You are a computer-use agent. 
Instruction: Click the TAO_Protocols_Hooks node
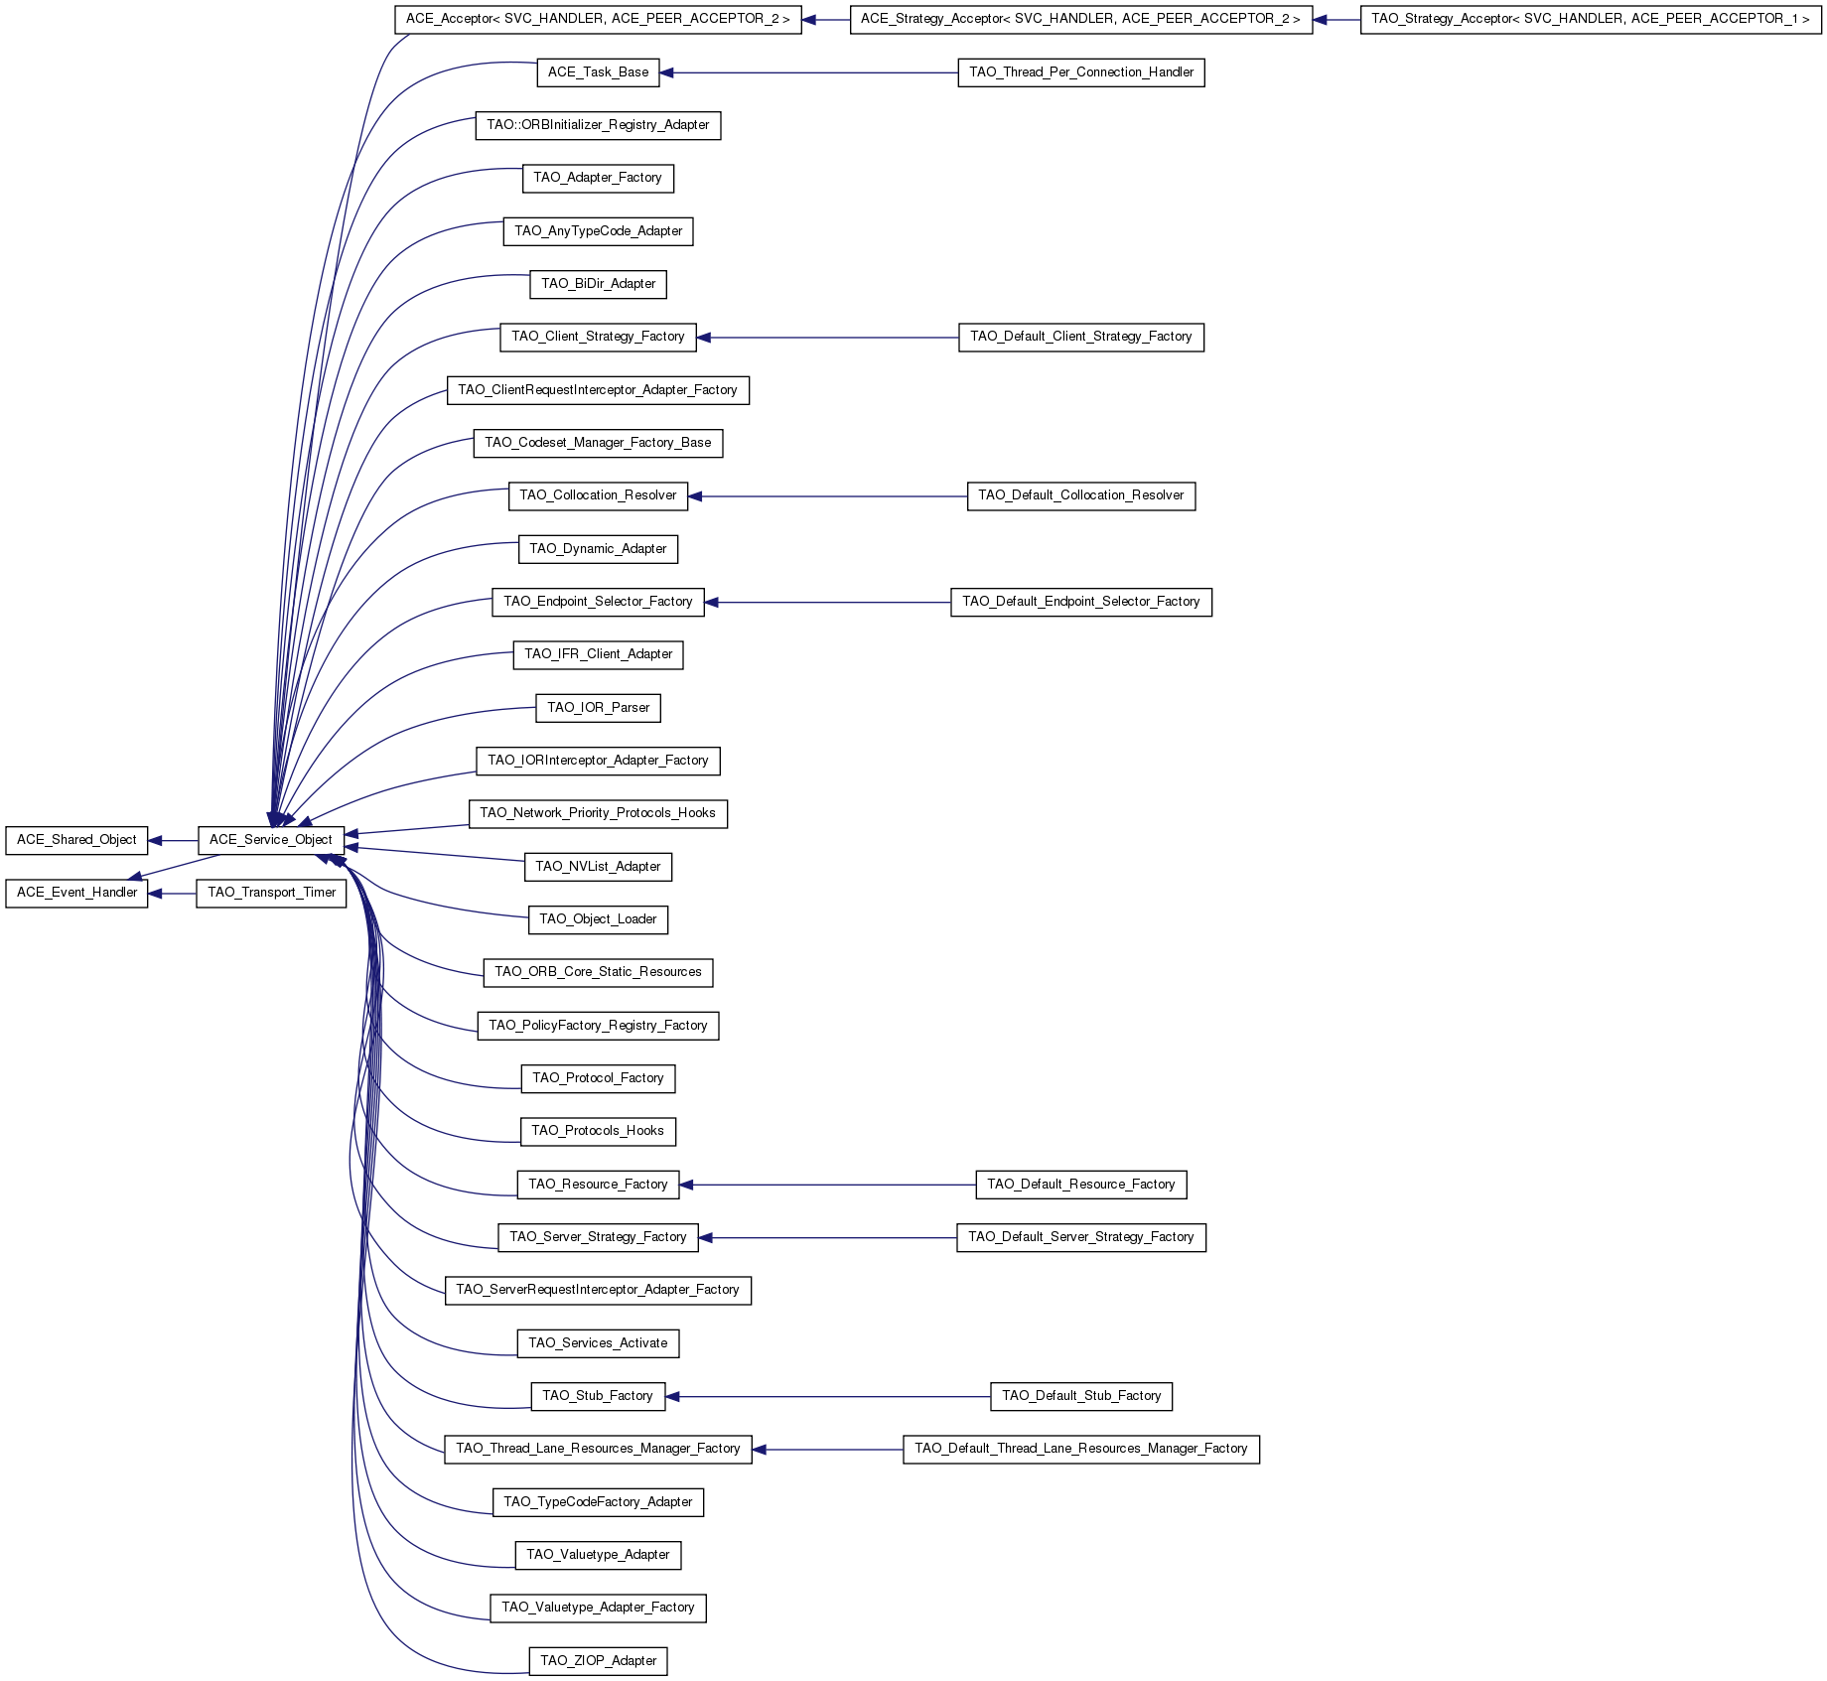[x=598, y=1131]
